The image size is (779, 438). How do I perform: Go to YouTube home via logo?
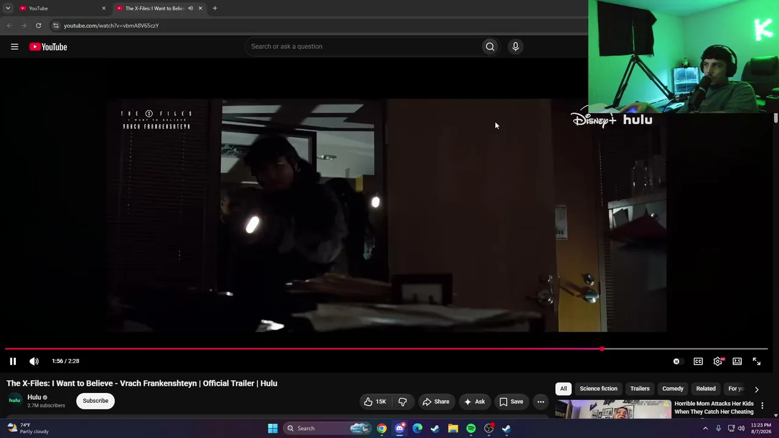(48, 47)
